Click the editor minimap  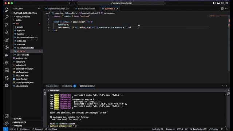click(218, 16)
